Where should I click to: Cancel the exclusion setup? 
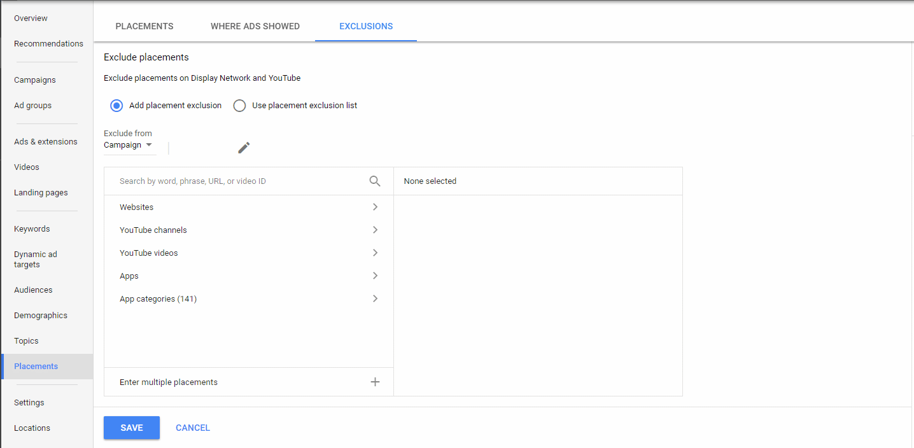coord(192,427)
